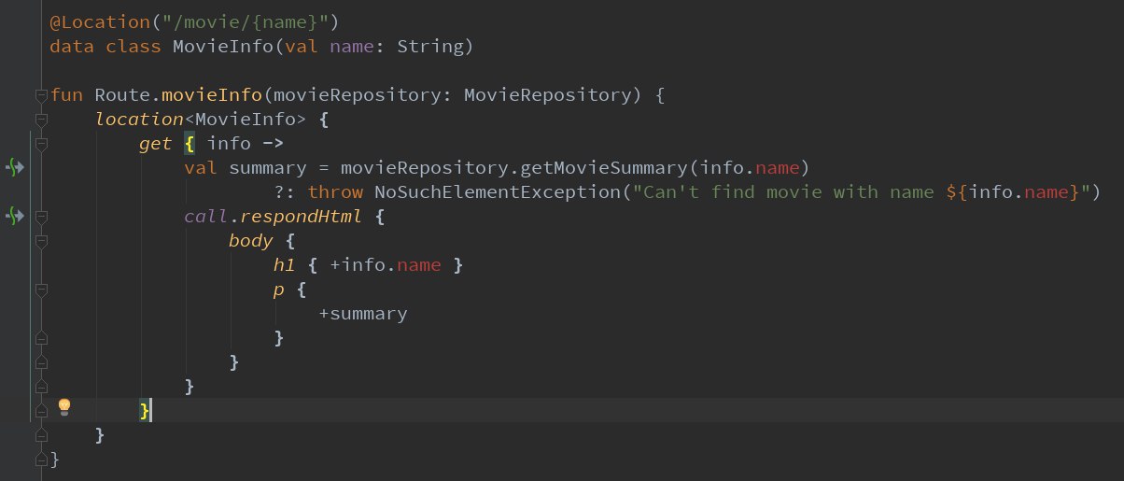Viewport: 1124px width, 481px height.
Task: Collapse the fun Route.movieInfo fold marker
Action: pyautogui.click(x=40, y=95)
